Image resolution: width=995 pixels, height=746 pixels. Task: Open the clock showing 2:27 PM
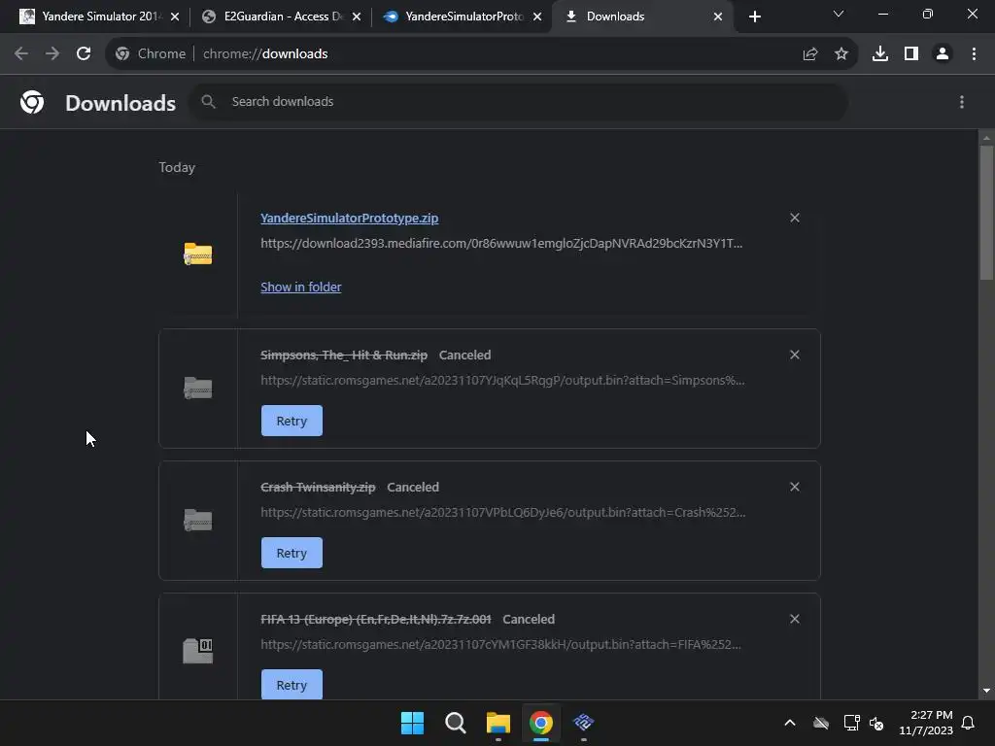[x=926, y=723]
